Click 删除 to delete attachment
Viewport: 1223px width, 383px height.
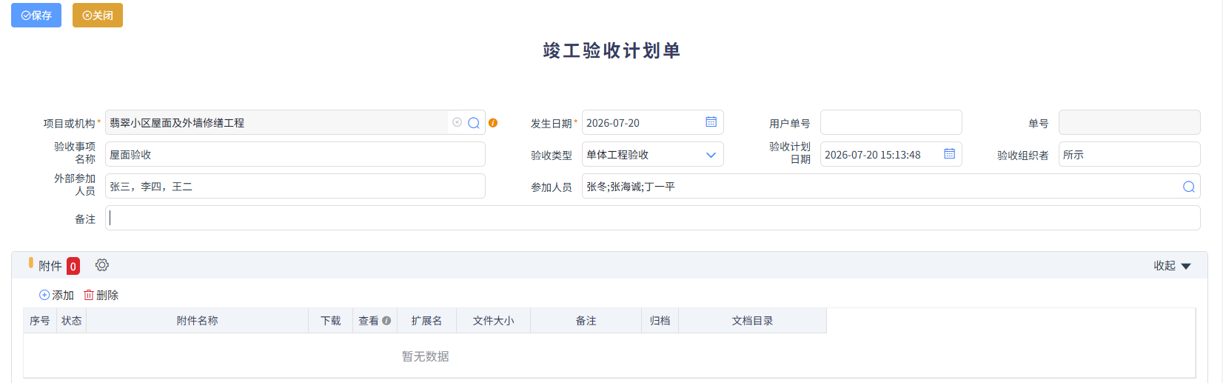[101, 295]
